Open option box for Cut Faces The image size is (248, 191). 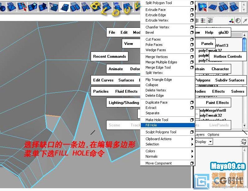pos(192,39)
